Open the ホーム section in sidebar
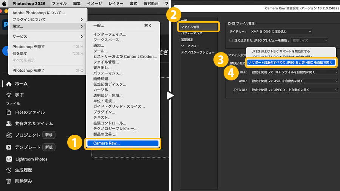The height and width of the screenshot is (191, 340). click(x=21, y=84)
